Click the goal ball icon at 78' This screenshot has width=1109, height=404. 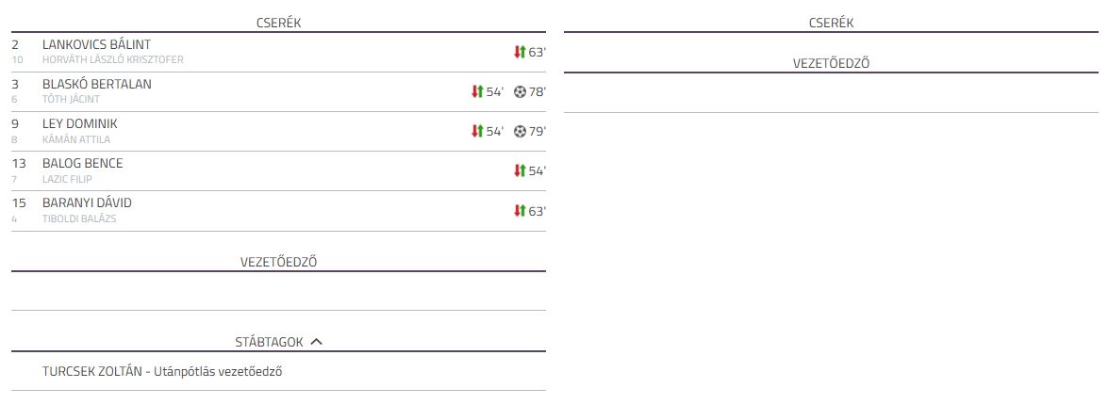coord(520,91)
